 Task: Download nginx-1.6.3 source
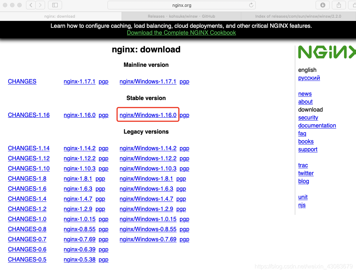[78, 188]
